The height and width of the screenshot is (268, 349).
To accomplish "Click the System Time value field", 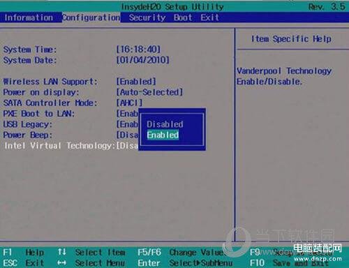I will point(138,50).
